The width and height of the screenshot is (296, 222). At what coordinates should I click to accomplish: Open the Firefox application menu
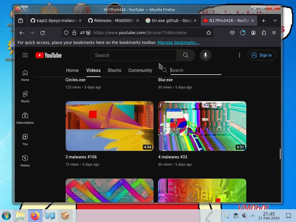274,33
